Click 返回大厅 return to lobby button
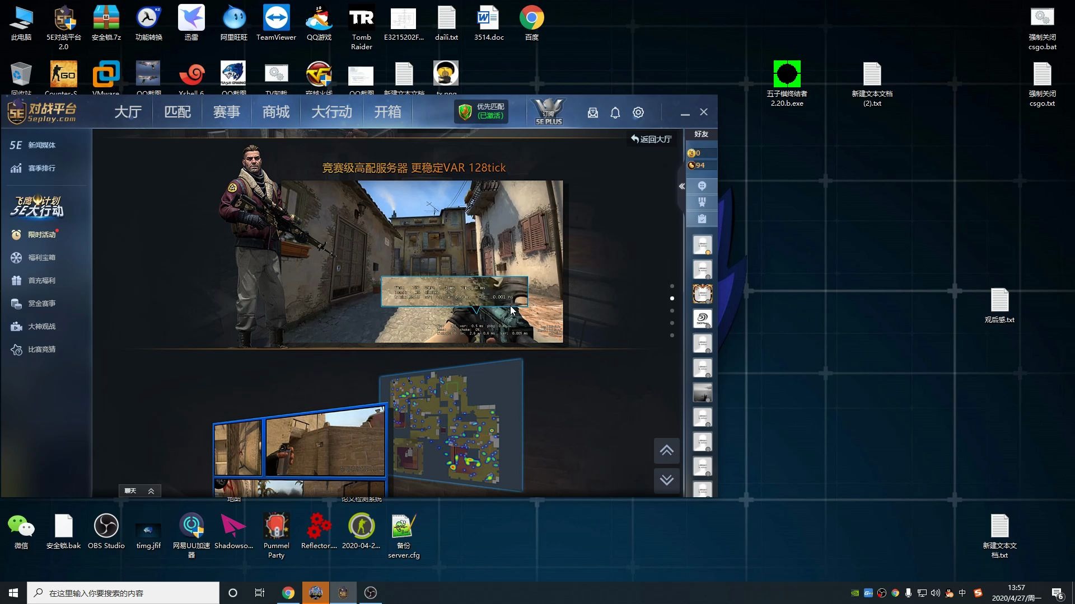The image size is (1075, 604). tap(651, 139)
